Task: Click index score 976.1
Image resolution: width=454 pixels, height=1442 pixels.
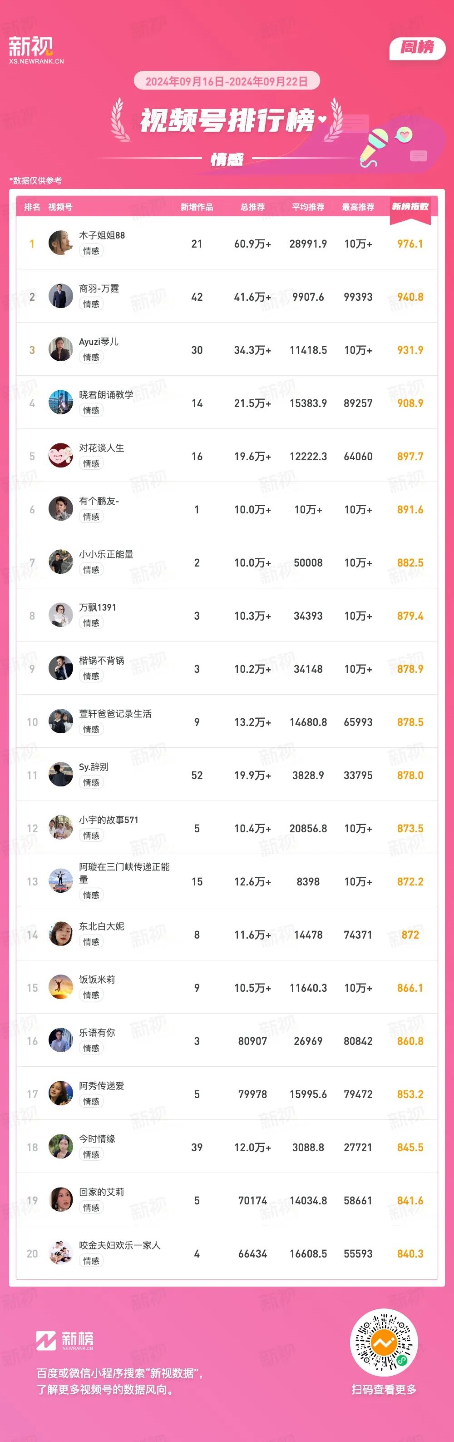Action: [410, 244]
